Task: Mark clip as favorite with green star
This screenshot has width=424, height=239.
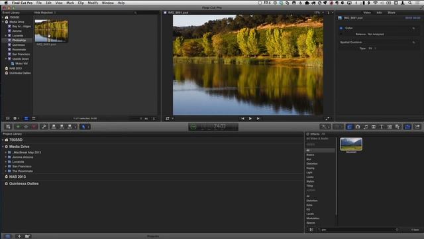Action: 18,127
